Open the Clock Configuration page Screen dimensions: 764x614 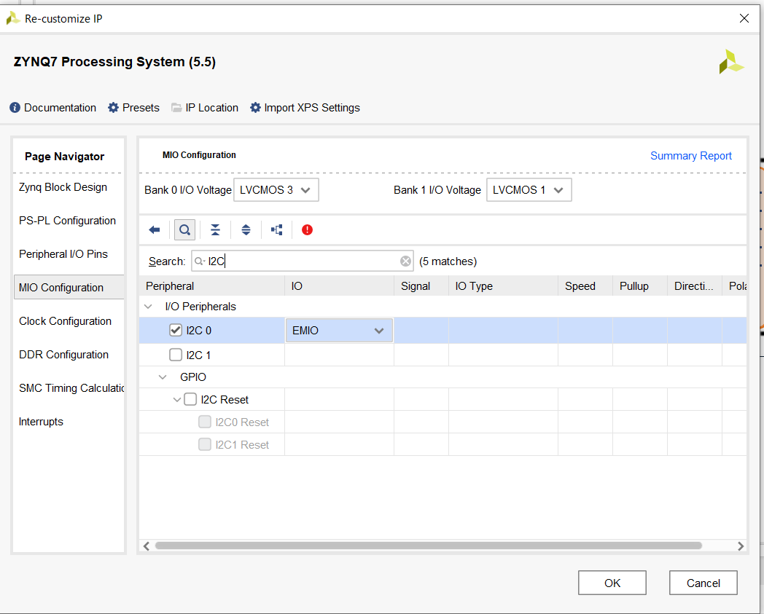(66, 321)
